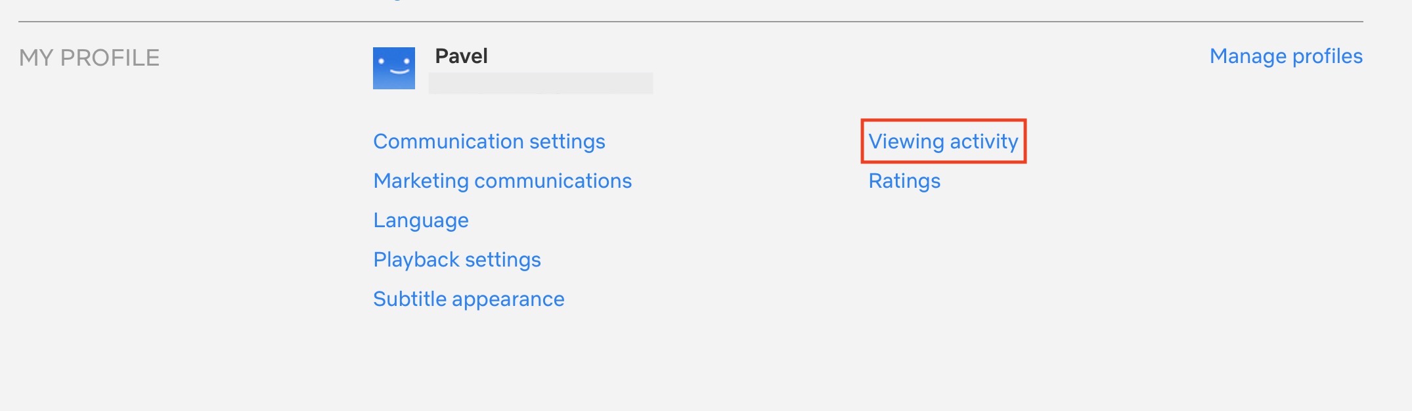The height and width of the screenshot is (411, 1412).
Task: Click the link highlighted with red box
Action: (x=943, y=141)
